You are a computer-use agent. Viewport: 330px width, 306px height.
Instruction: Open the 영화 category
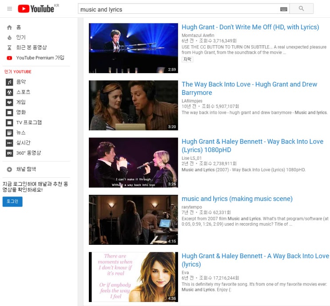(x=21, y=112)
